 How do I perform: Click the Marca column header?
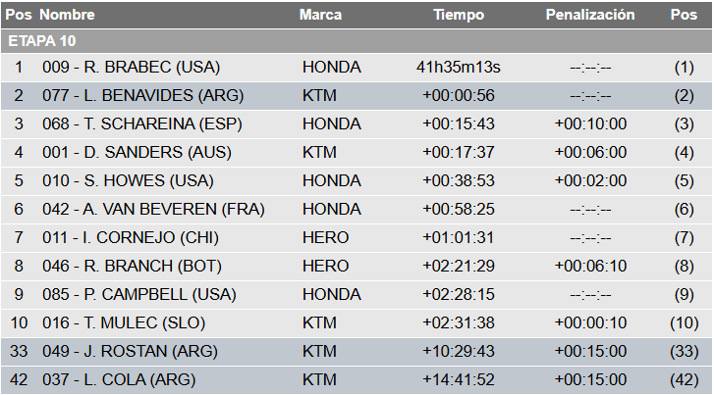320,16
